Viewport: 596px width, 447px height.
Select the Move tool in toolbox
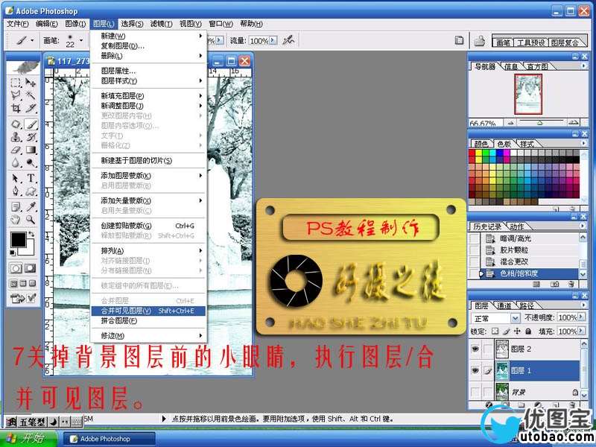(x=31, y=83)
